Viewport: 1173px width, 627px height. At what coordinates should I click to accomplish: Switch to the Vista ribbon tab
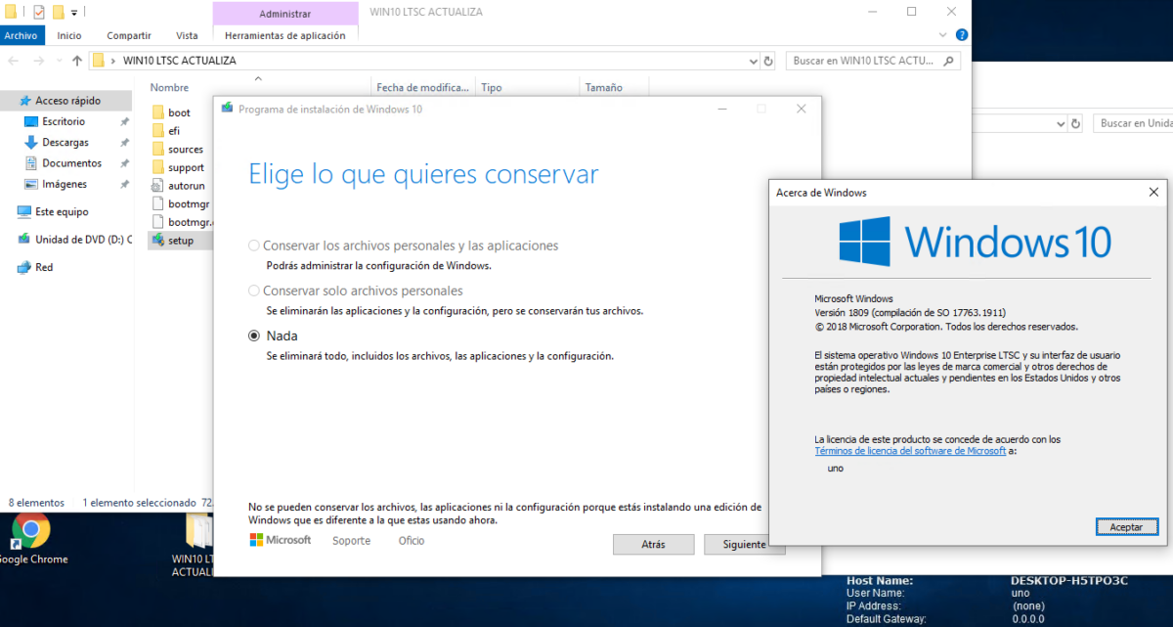point(187,36)
